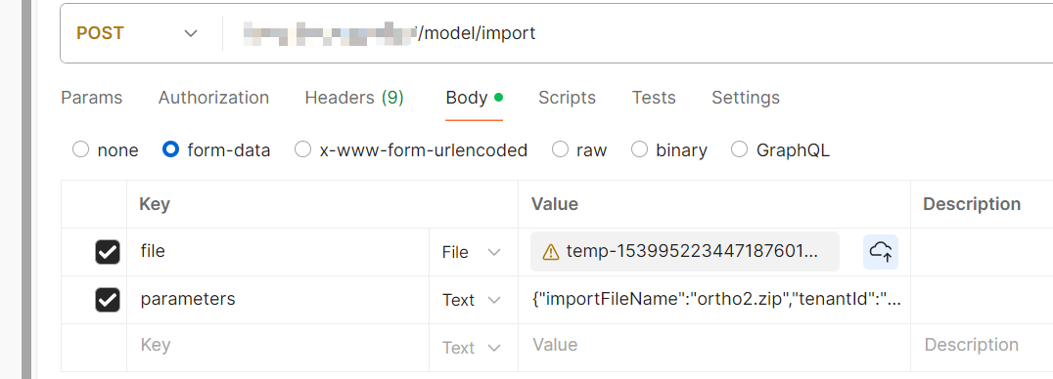Open the Text type dropdown for parameters
Image resolution: width=1053 pixels, height=379 pixels.
pyautogui.click(x=472, y=300)
